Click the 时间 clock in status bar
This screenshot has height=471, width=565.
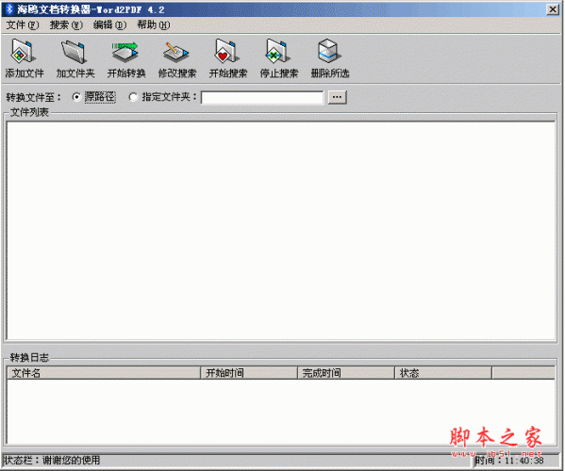pos(508,461)
